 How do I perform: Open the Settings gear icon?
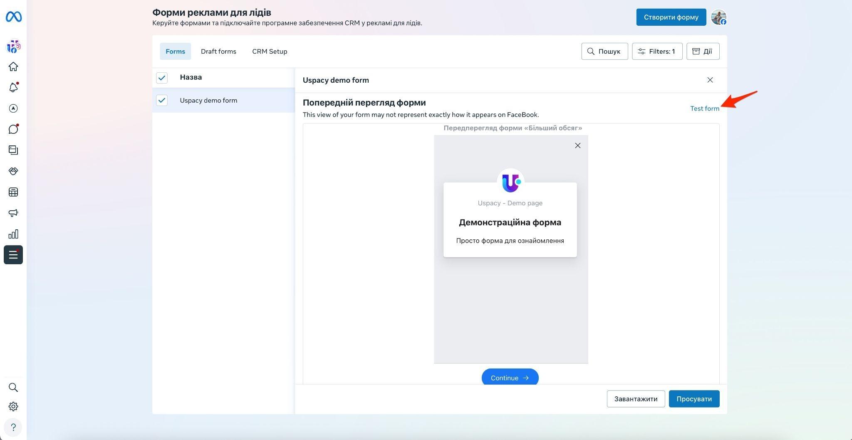(13, 406)
